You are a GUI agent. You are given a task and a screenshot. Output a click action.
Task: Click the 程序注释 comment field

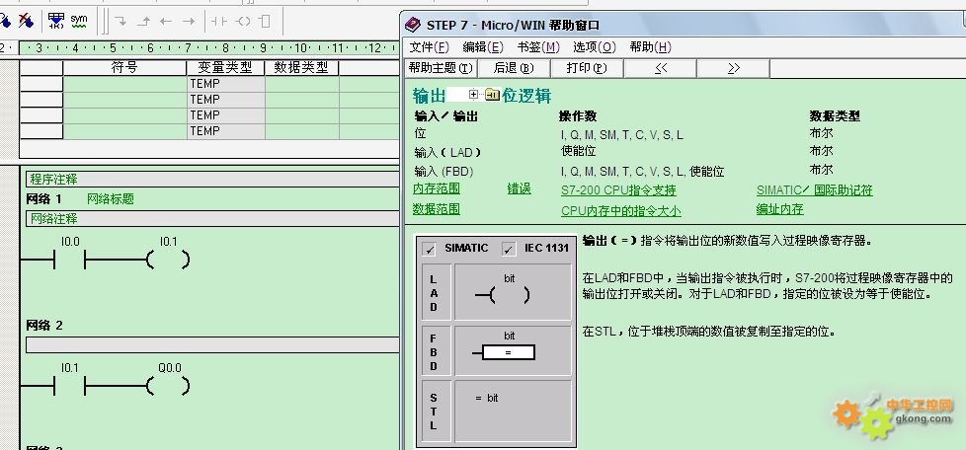(212, 180)
